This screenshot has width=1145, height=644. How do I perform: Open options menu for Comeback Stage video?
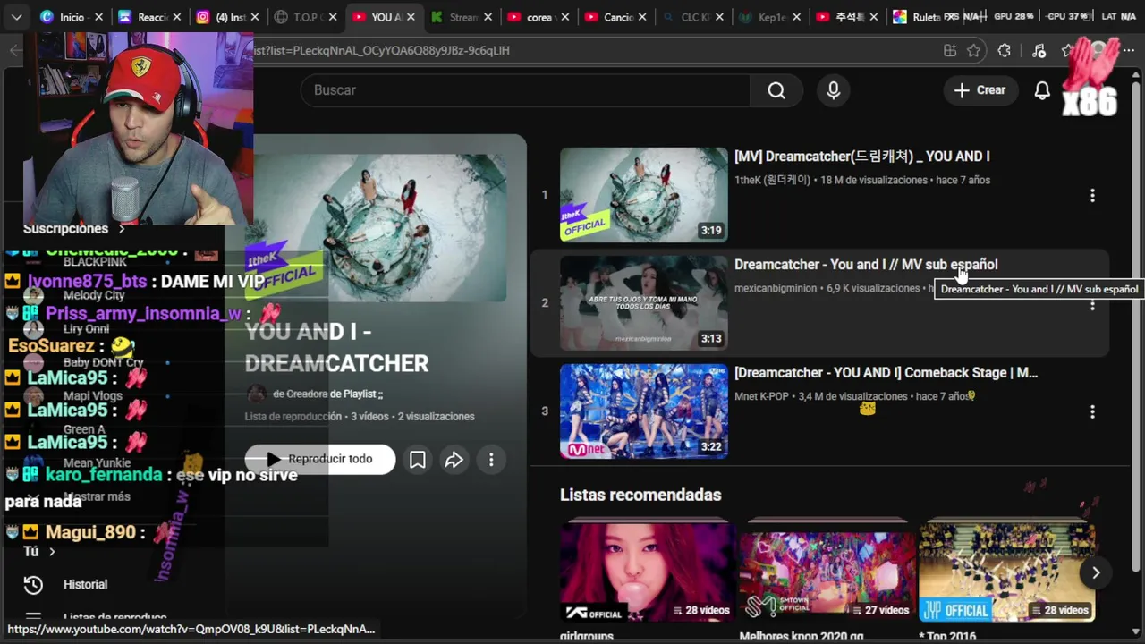coord(1092,411)
